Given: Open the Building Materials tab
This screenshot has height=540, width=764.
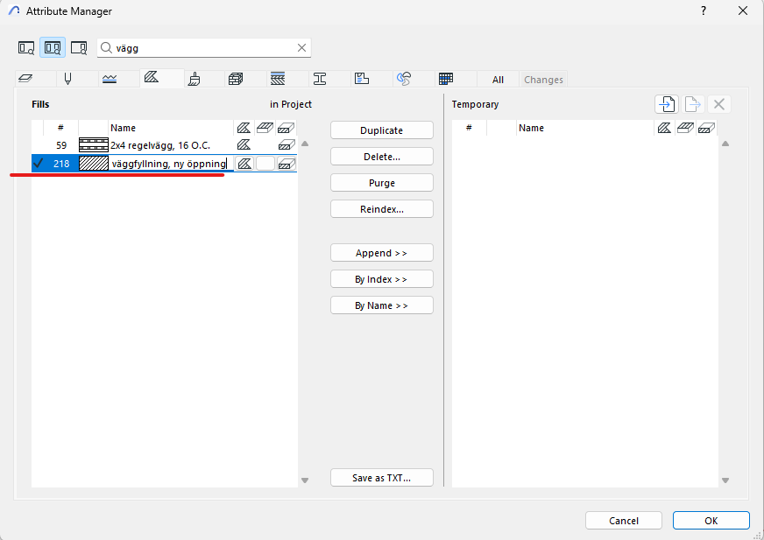Looking at the screenshot, I should click(235, 79).
